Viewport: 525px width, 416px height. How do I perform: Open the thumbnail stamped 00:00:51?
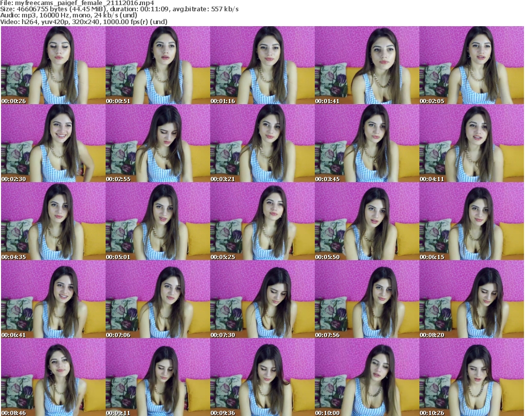pyautogui.click(x=158, y=65)
